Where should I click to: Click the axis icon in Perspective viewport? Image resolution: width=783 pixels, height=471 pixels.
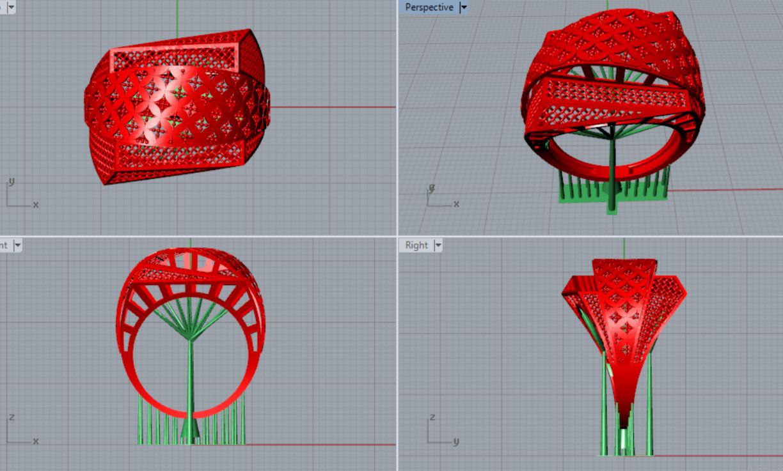click(441, 197)
